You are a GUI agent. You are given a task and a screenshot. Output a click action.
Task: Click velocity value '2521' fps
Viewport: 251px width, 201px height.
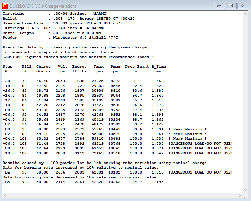(x=60, y=124)
